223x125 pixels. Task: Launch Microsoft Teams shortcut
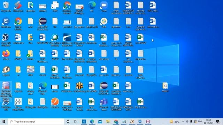[x=104, y=104]
